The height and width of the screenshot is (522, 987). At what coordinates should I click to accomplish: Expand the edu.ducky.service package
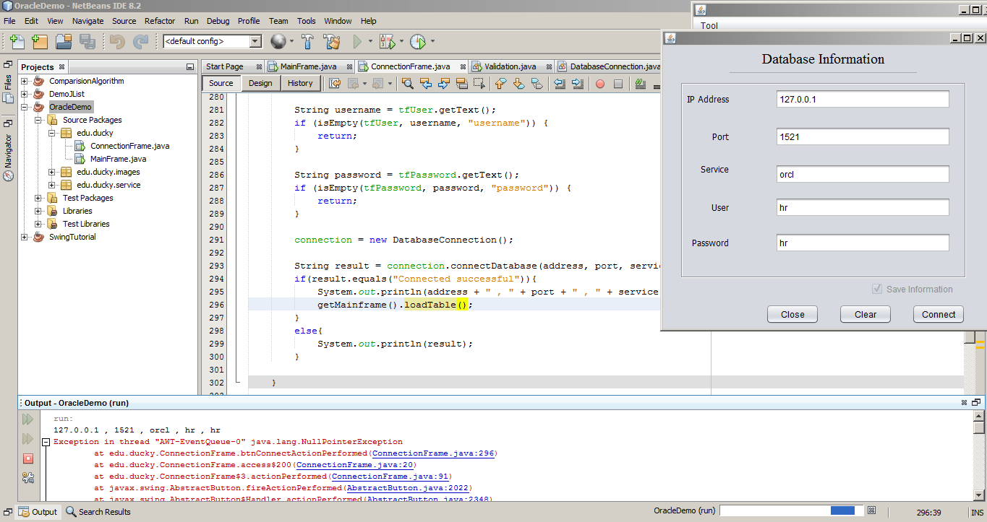coord(52,185)
